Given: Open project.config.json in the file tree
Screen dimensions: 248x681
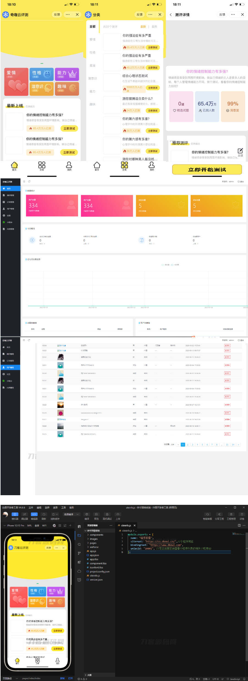Looking at the screenshot, I should coord(99,571).
